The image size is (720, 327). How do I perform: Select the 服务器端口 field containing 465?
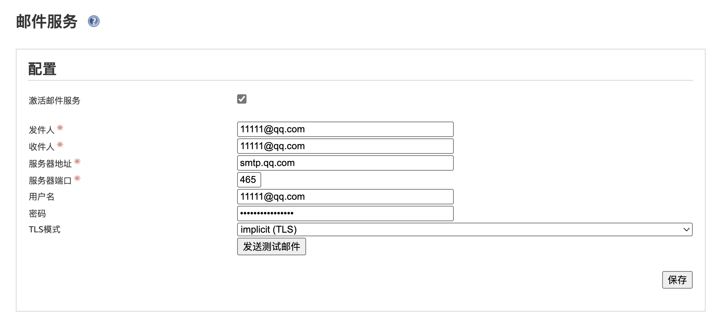249,180
